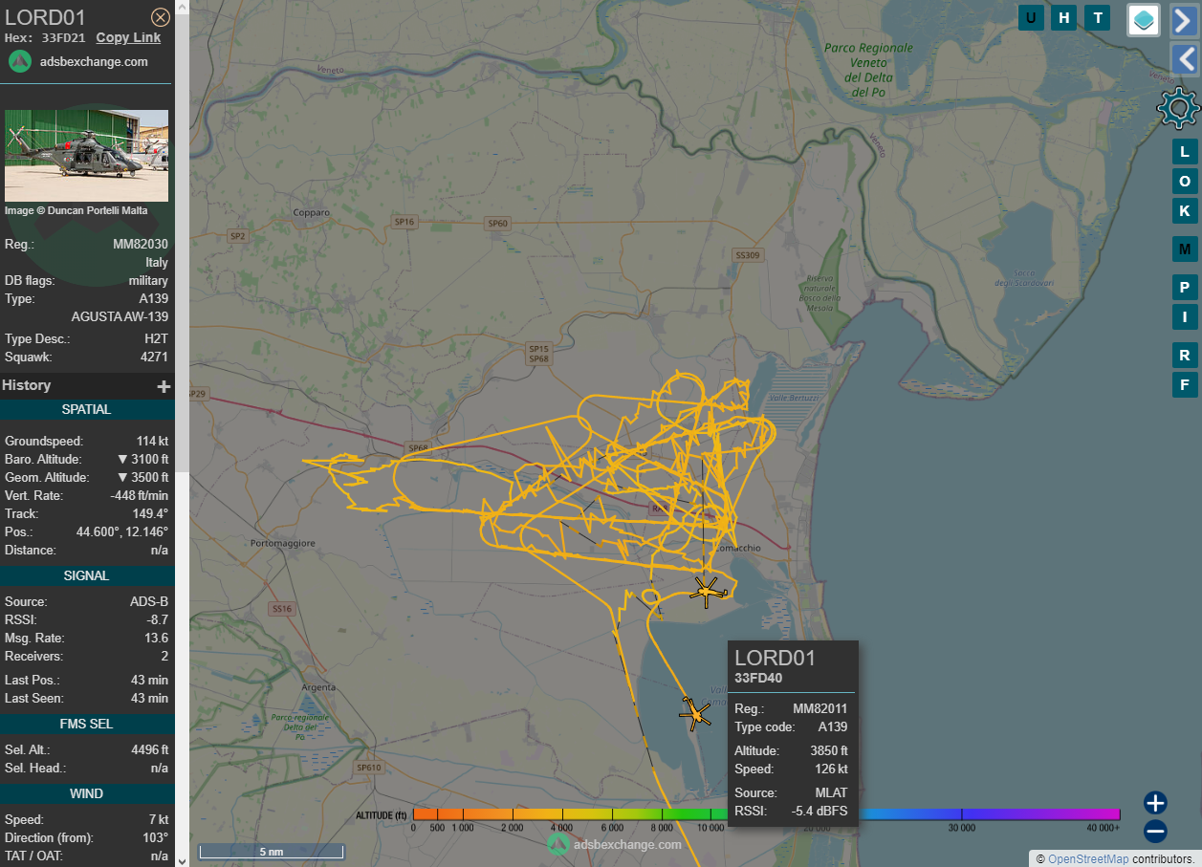Viewport: 1202px width, 867px height.
Task: Click the 33FD40 hex code in tooltip
Action: click(758, 679)
